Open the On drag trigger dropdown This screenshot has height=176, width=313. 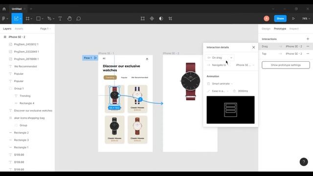tap(220, 58)
